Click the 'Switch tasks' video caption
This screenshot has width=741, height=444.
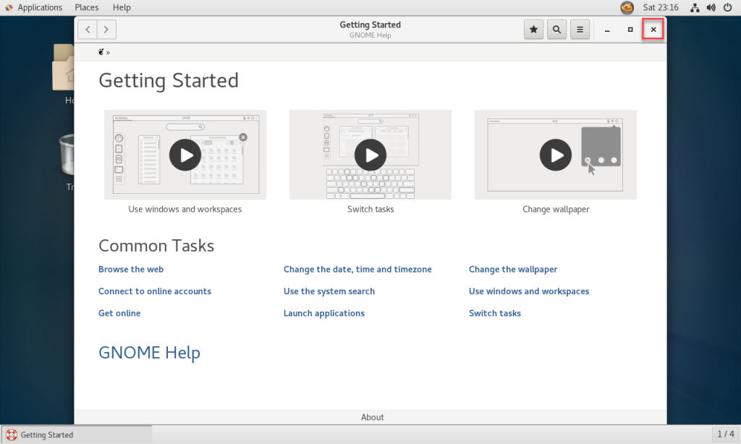(x=370, y=209)
